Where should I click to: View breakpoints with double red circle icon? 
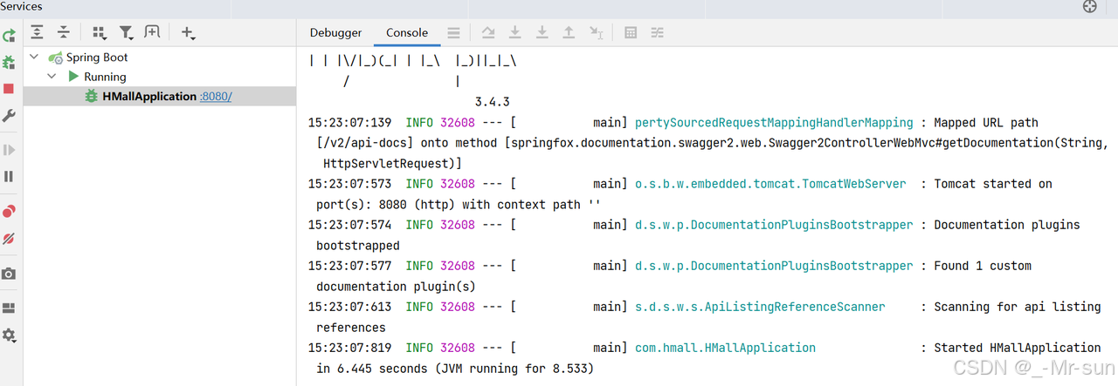9,211
